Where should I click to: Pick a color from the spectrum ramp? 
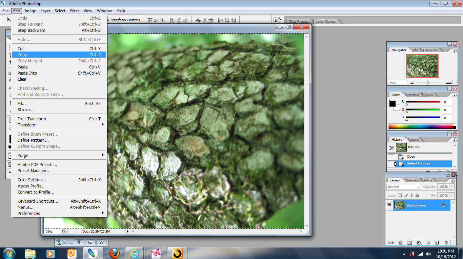pos(421,126)
